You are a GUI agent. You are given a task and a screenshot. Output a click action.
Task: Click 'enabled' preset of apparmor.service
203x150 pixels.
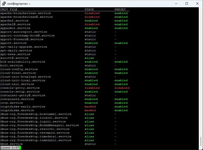pos(121,28)
